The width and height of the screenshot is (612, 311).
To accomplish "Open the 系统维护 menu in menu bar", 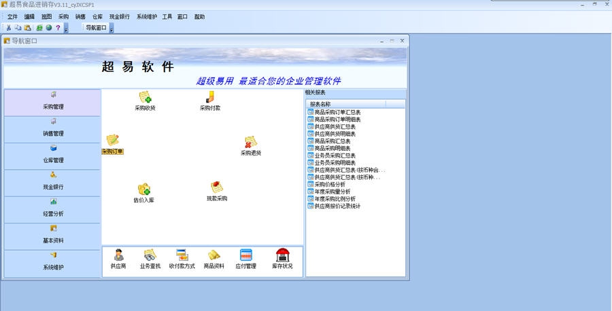I will (x=146, y=16).
